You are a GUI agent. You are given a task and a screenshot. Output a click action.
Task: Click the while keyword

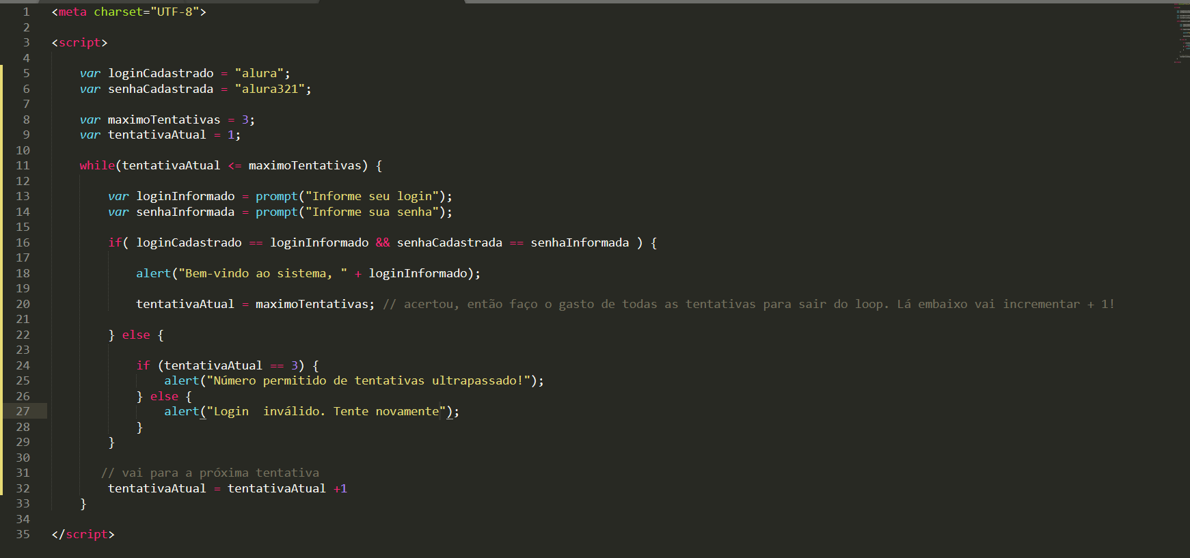point(97,165)
